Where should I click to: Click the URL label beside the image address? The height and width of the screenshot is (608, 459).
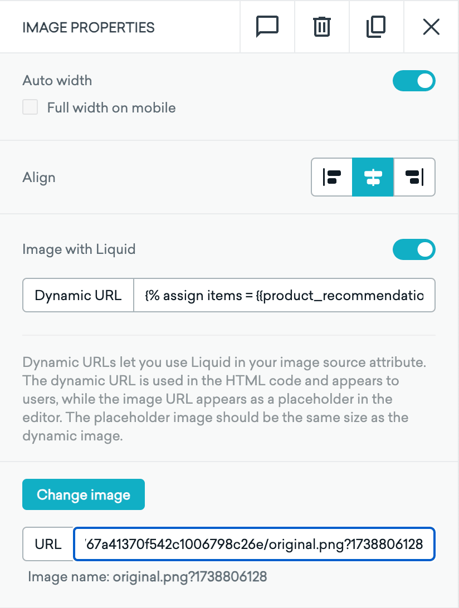click(x=48, y=544)
